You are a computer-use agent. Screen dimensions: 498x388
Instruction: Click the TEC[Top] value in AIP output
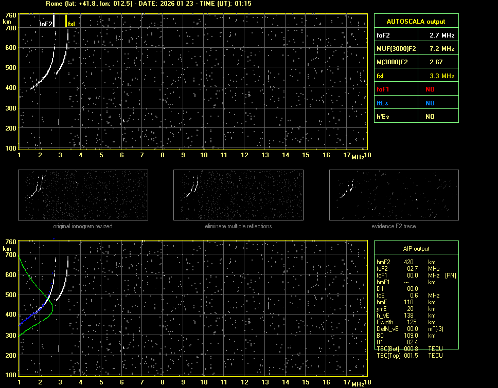coord(412,356)
